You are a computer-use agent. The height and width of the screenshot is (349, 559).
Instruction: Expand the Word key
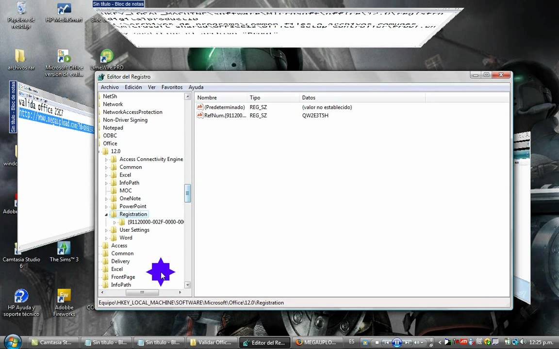(x=106, y=238)
